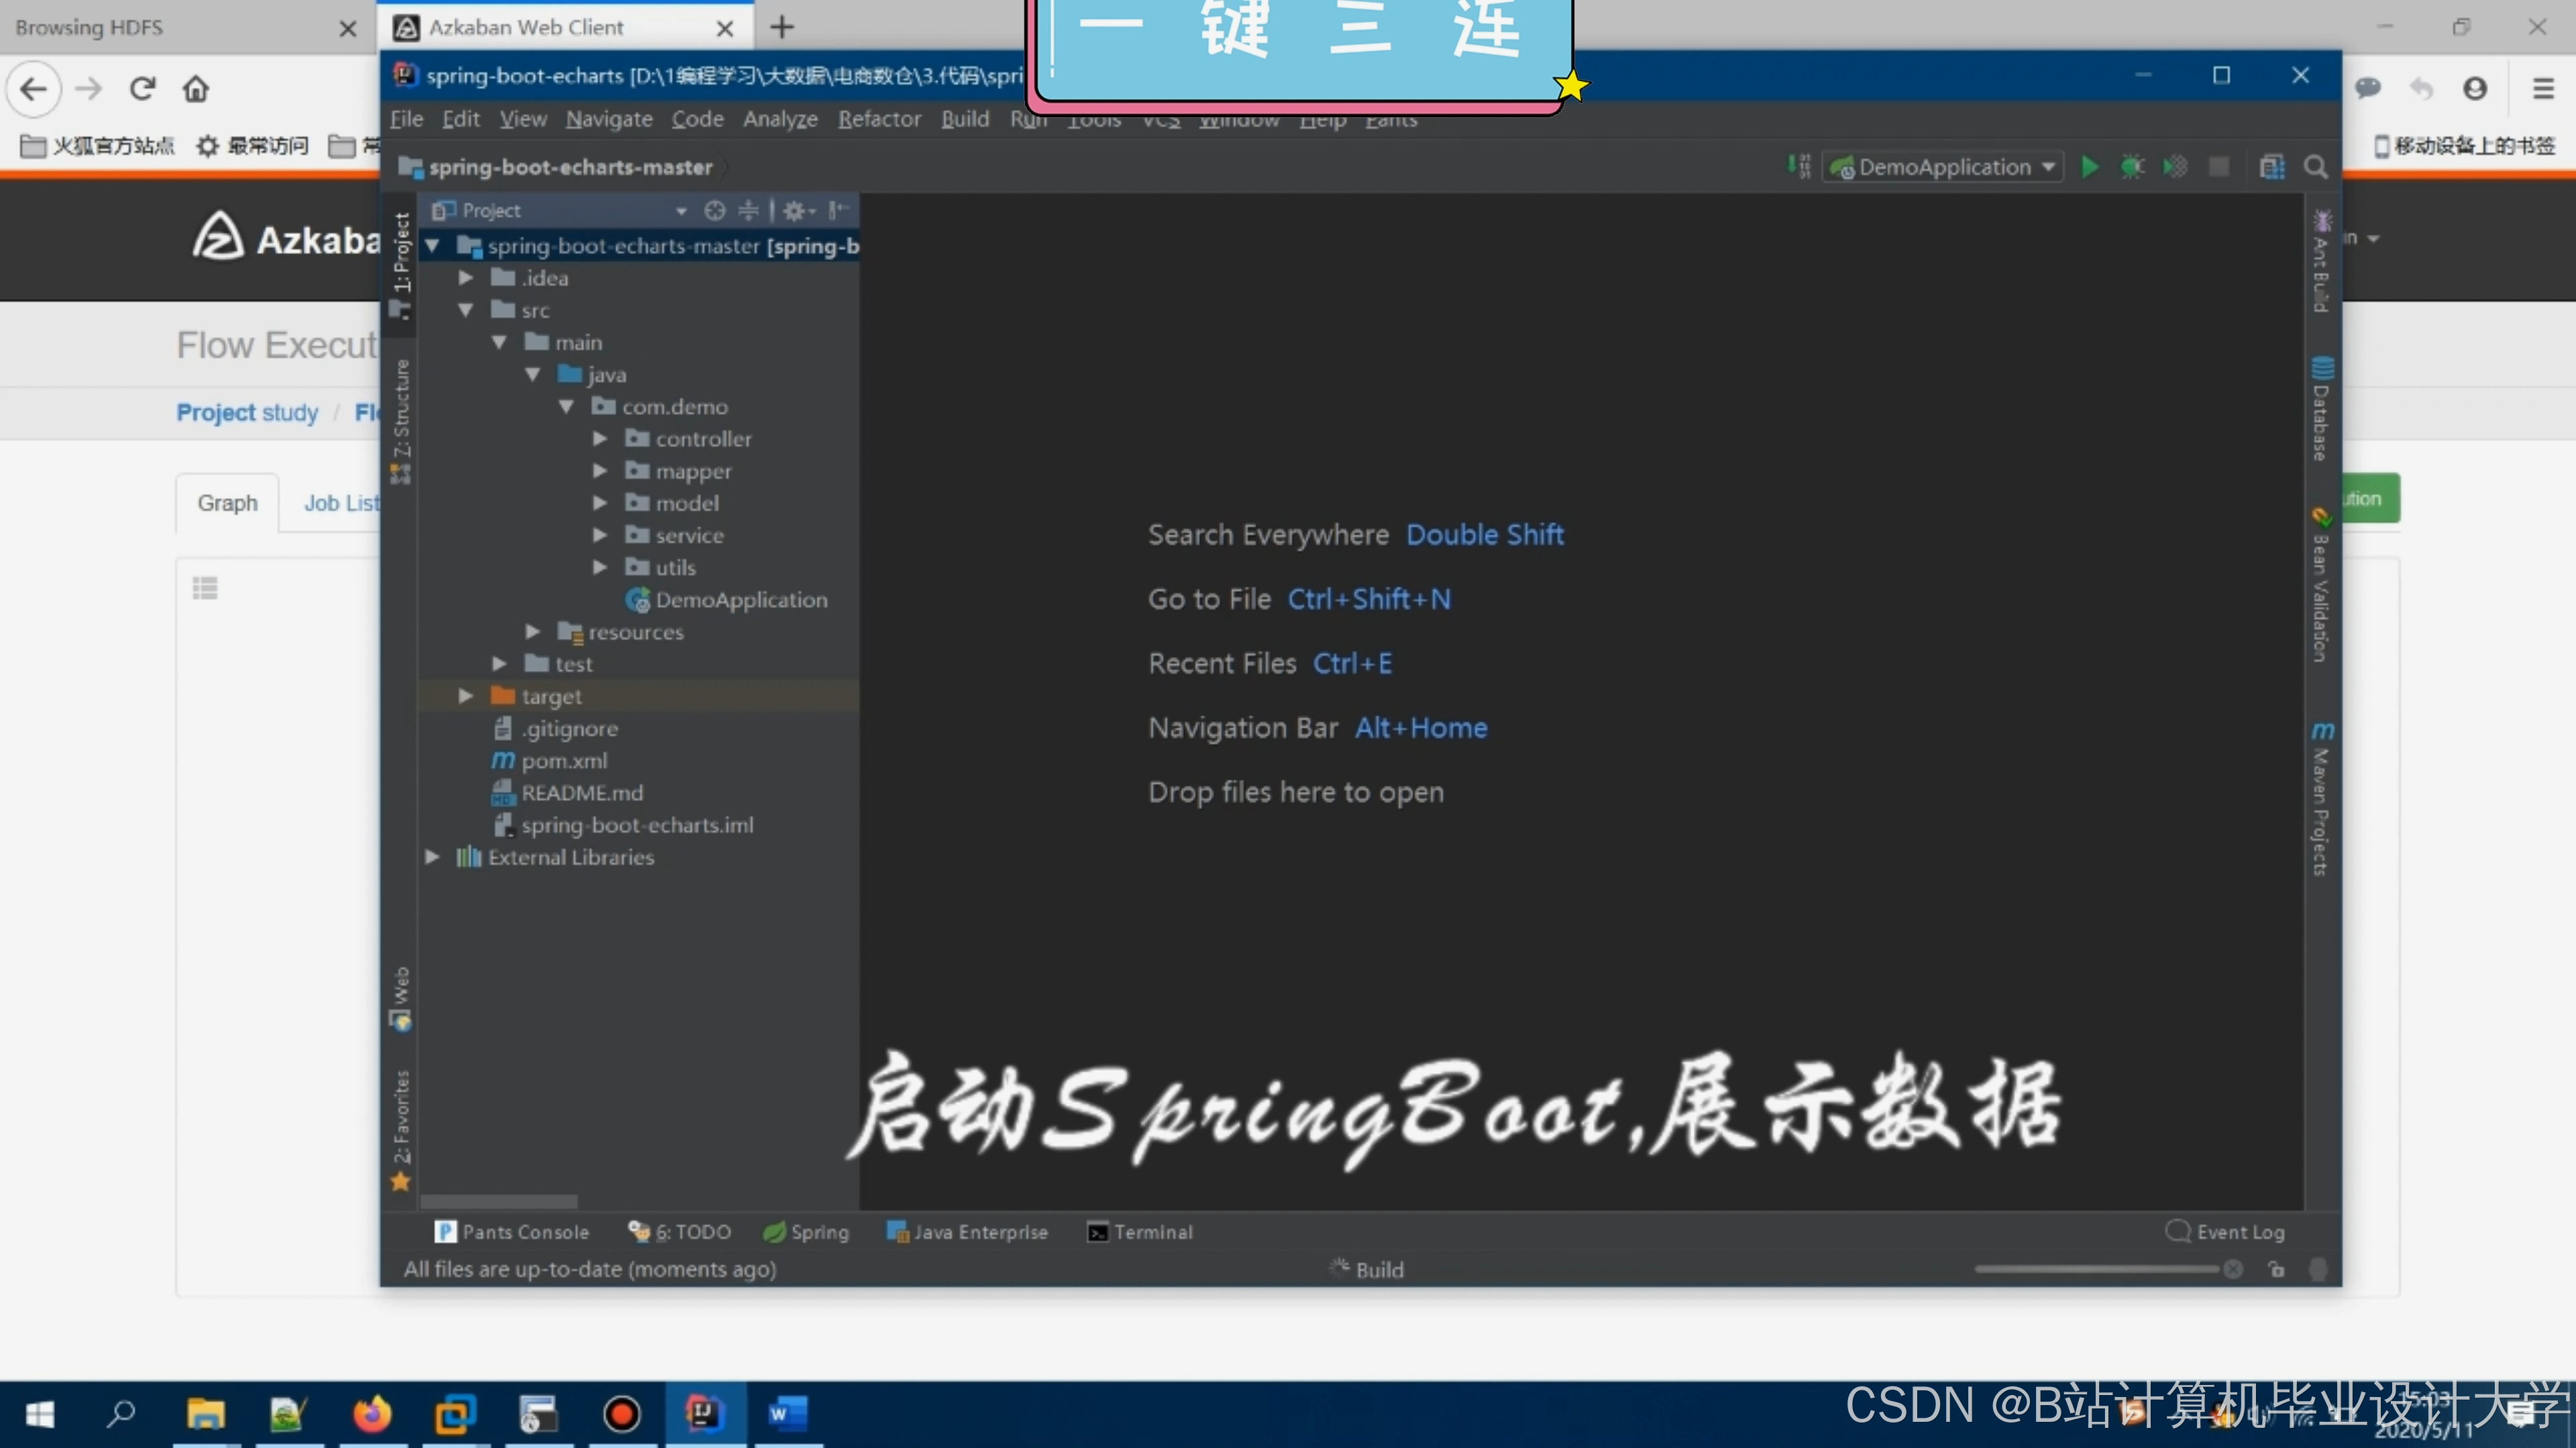
Task: Click the Project study breadcrumb link
Action: pos(247,413)
